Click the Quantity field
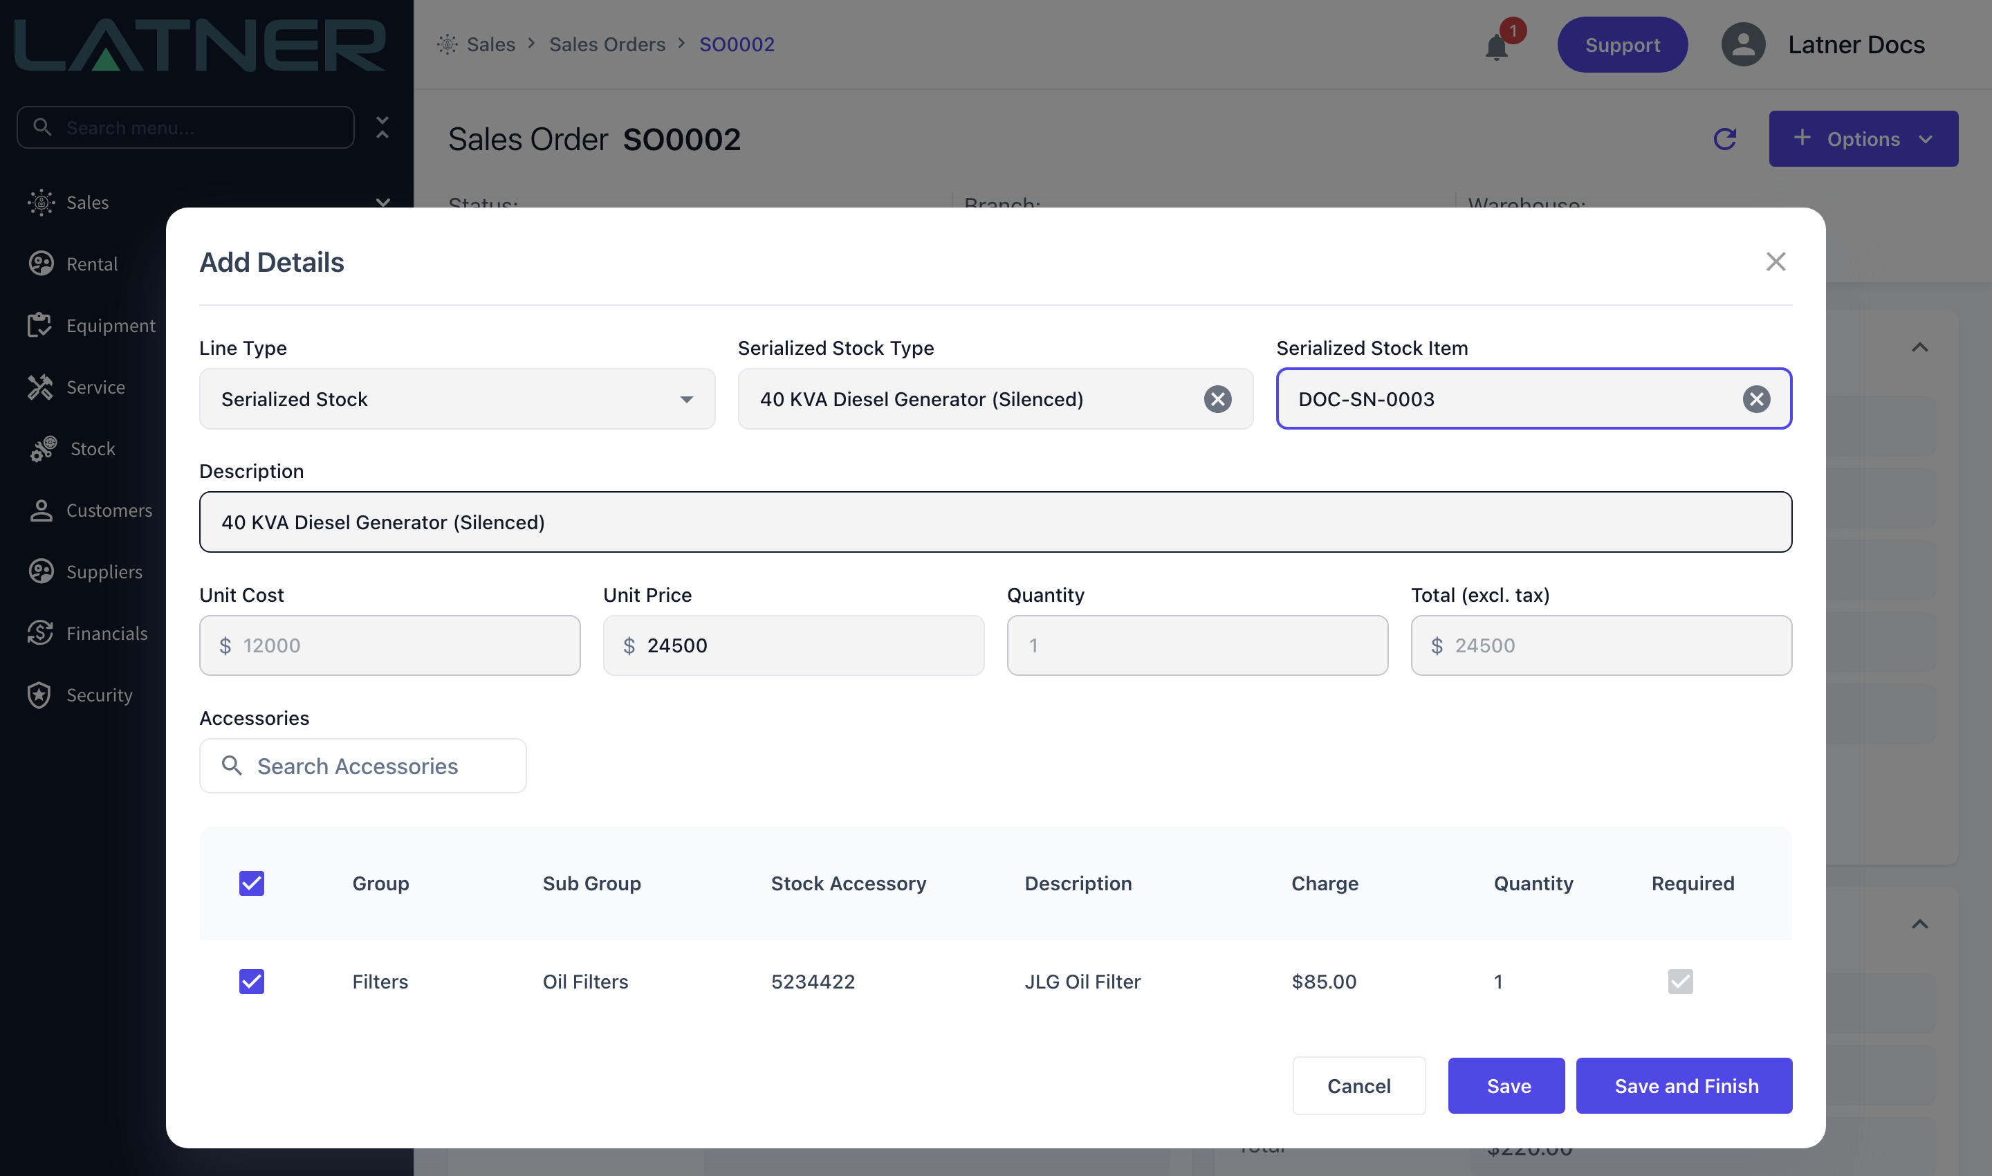Viewport: 1992px width, 1176px height. (x=1197, y=645)
